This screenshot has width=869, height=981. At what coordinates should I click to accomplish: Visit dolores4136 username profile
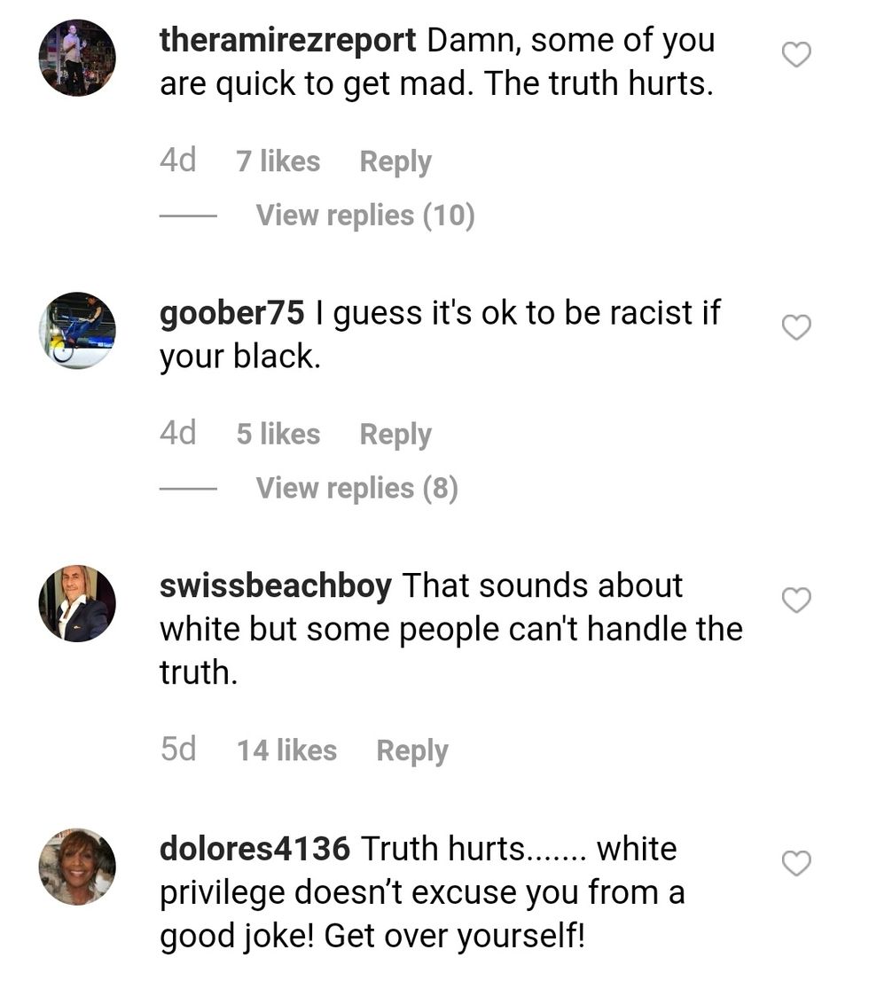254,849
